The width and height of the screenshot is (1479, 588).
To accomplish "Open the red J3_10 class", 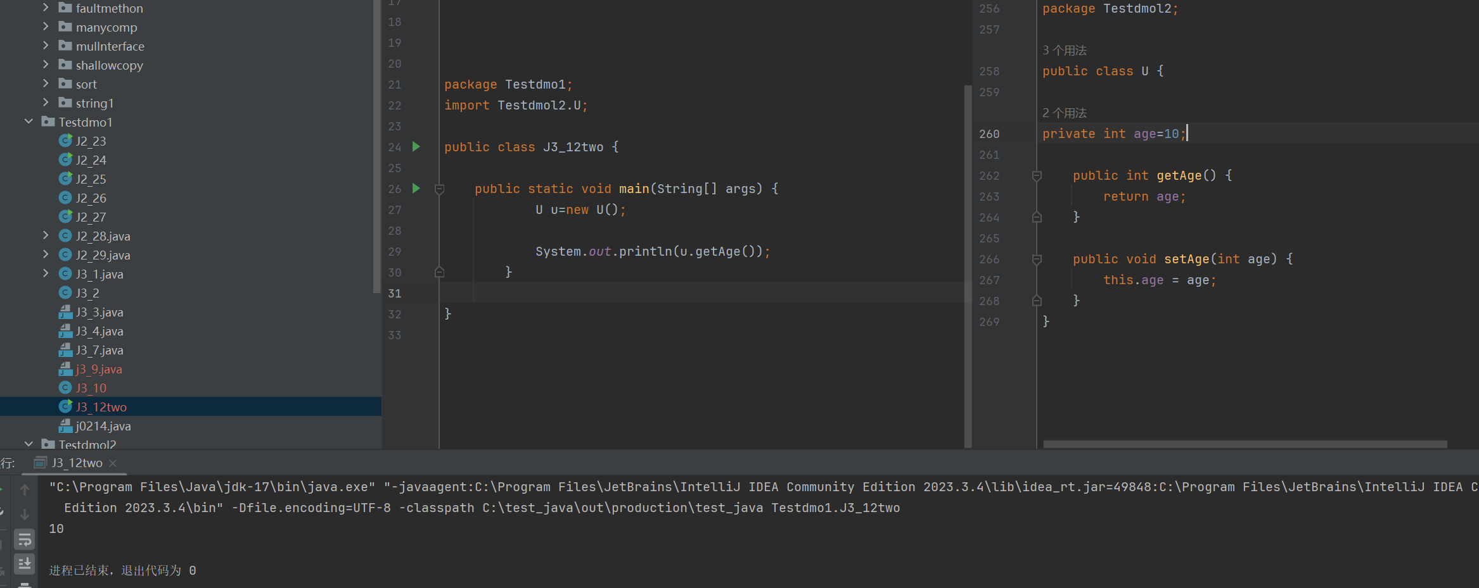I will click(x=91, y=388).
